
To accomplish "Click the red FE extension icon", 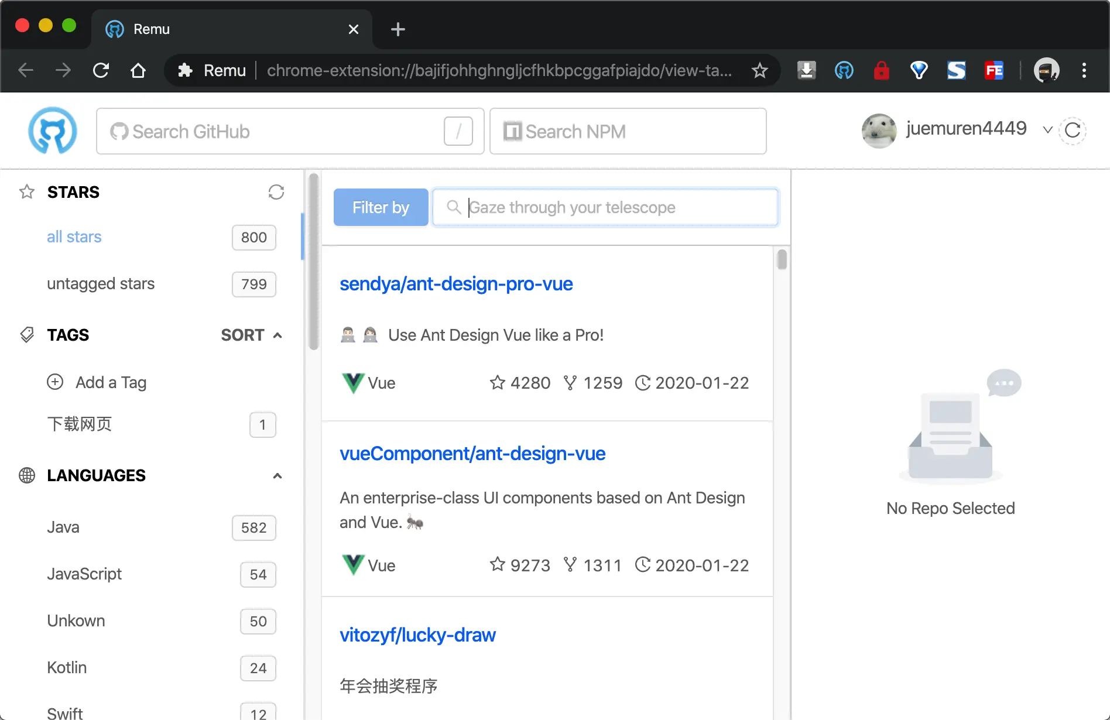I will (994, 70).
